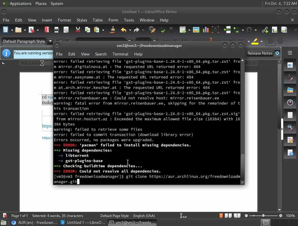
Task: Select the Clone Formatting paintbrush icon
Action: point(113,30)
